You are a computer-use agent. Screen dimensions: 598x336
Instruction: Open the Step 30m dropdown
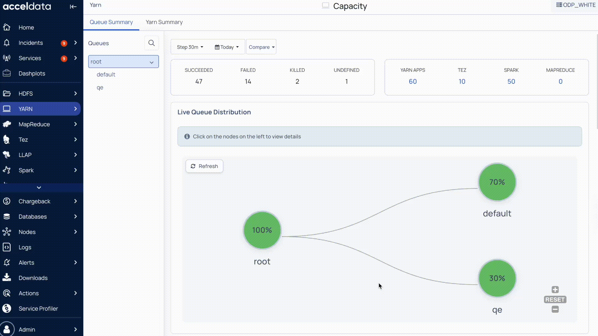[x=190, y=47]
